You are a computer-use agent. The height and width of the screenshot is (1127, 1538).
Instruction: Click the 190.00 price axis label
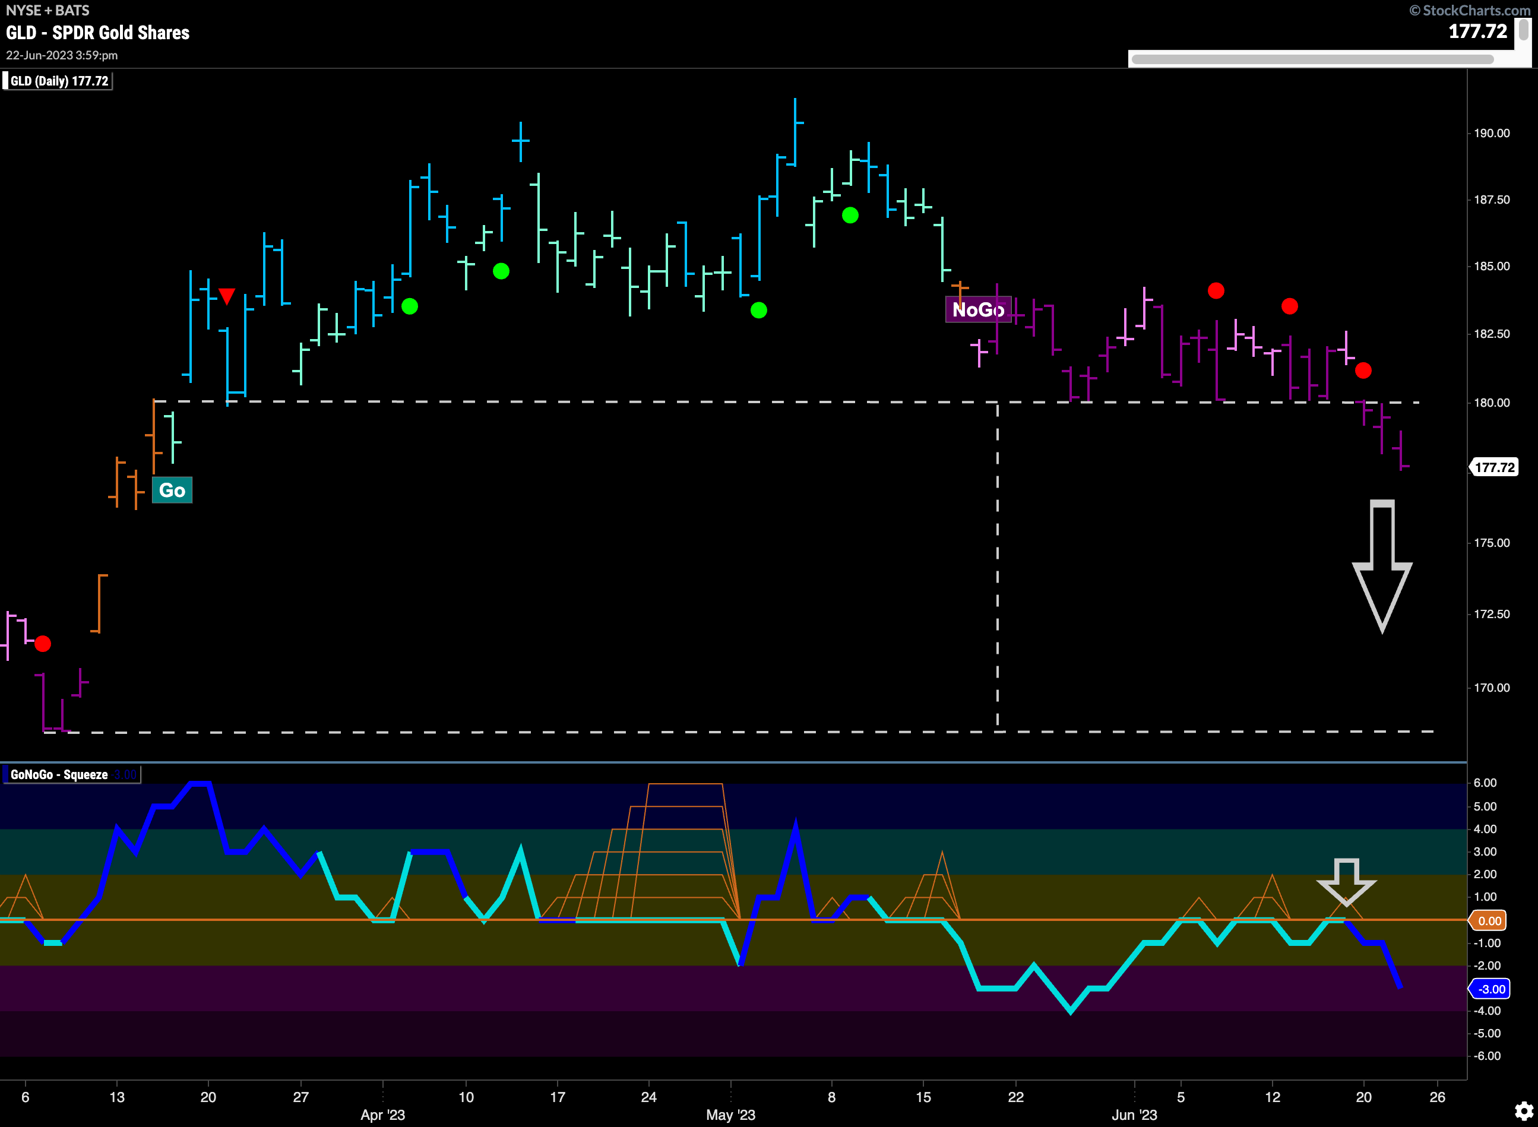pos(1492,133)
